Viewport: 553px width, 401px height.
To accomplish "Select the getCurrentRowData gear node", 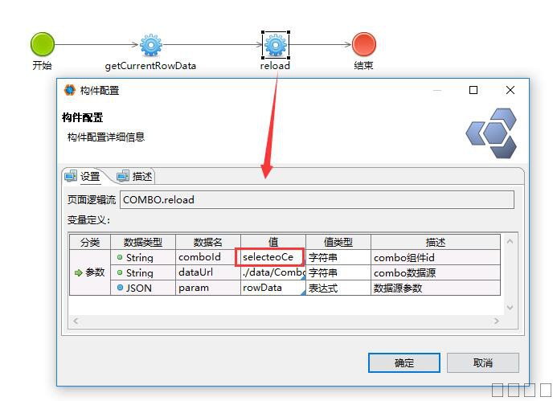I will pyautogui.click(x=150, y=44).
